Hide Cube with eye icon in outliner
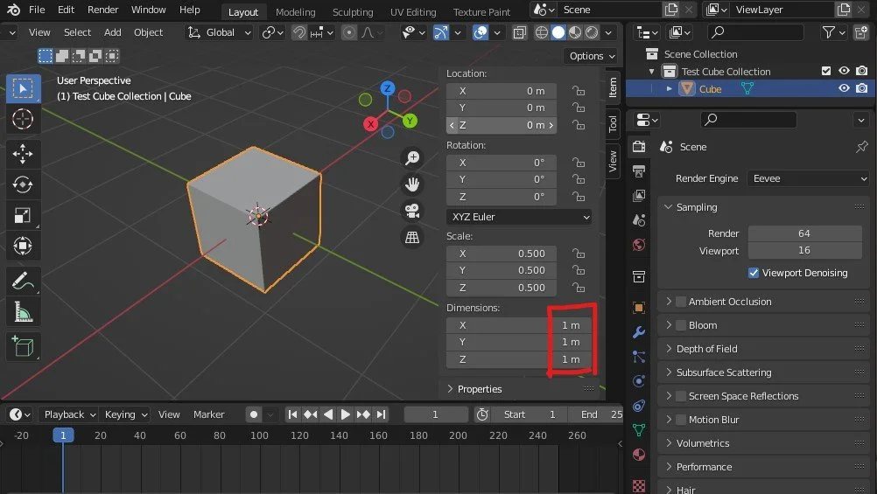The height and width of the screenshot is (494, 877). tap(844, 88)
